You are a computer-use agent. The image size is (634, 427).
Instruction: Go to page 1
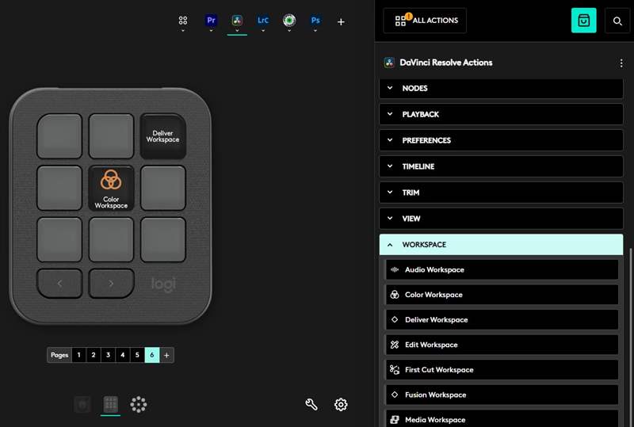[x=78, y=355]
